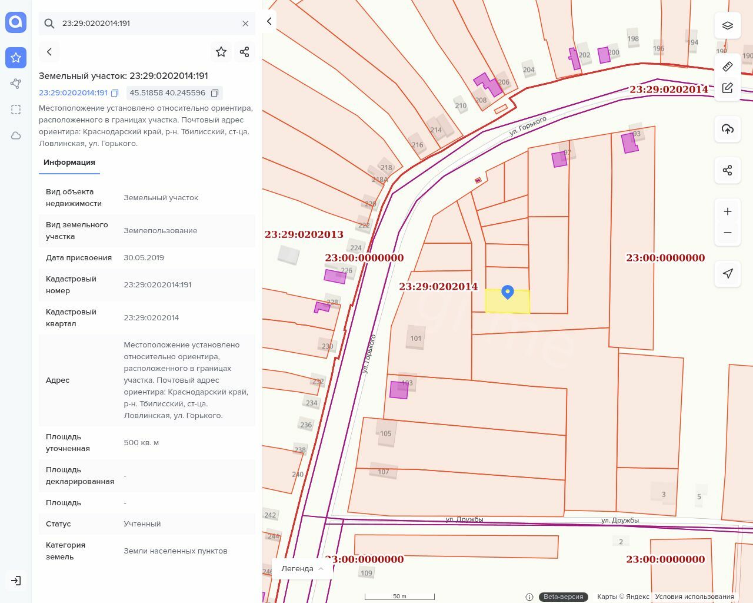Click the cadastral number search input field
This screenshot has height=603, width=753.
pyautogui.click(x=147, y=24)
